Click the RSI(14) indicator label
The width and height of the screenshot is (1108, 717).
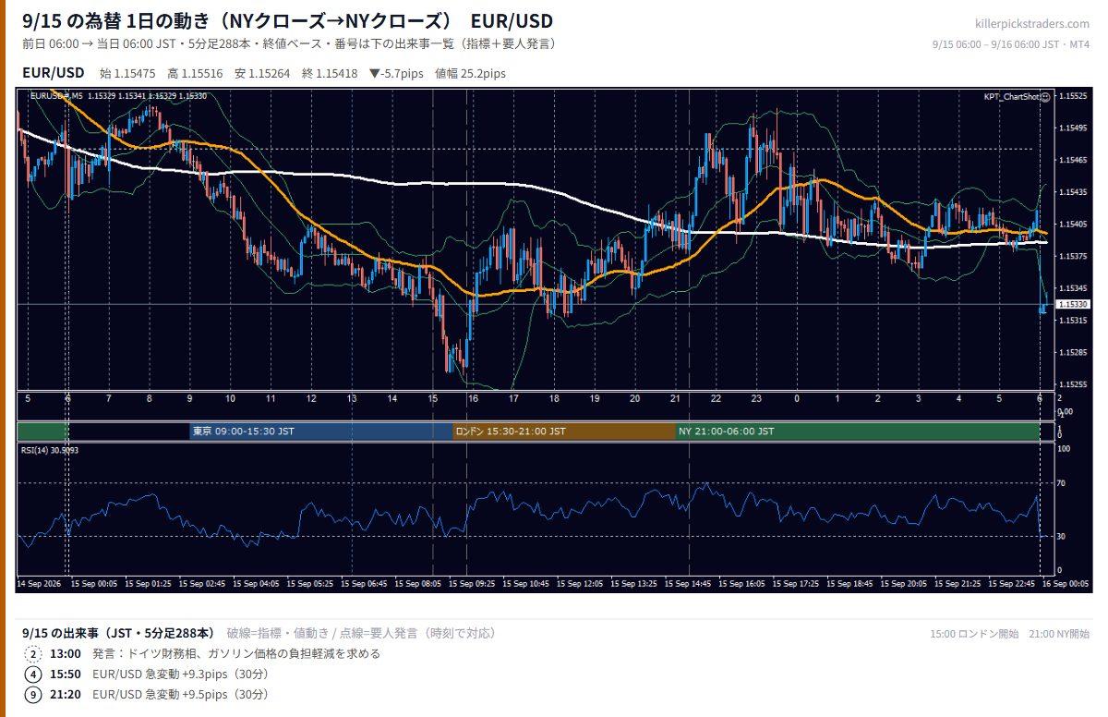point(50,450)
